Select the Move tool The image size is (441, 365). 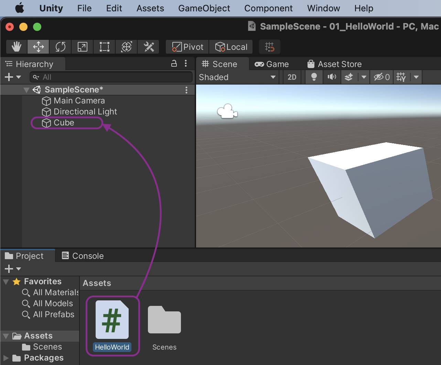(39, 47)
